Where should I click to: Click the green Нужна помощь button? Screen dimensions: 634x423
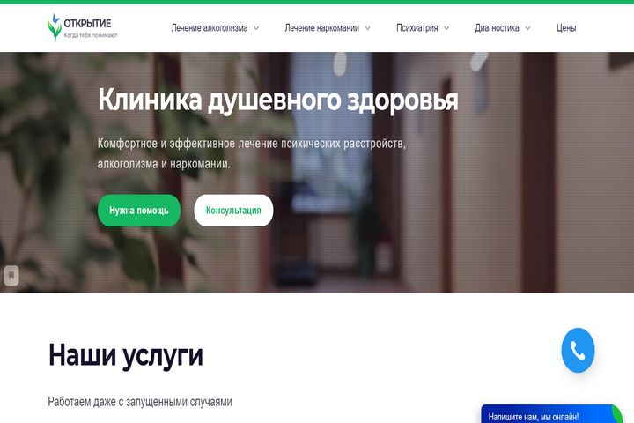pos(139,211)
